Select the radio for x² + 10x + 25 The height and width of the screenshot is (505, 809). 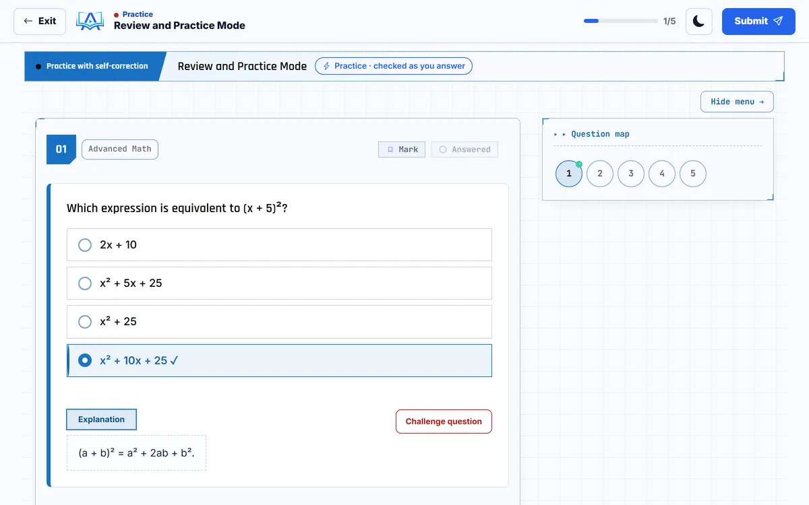[85, 360]
